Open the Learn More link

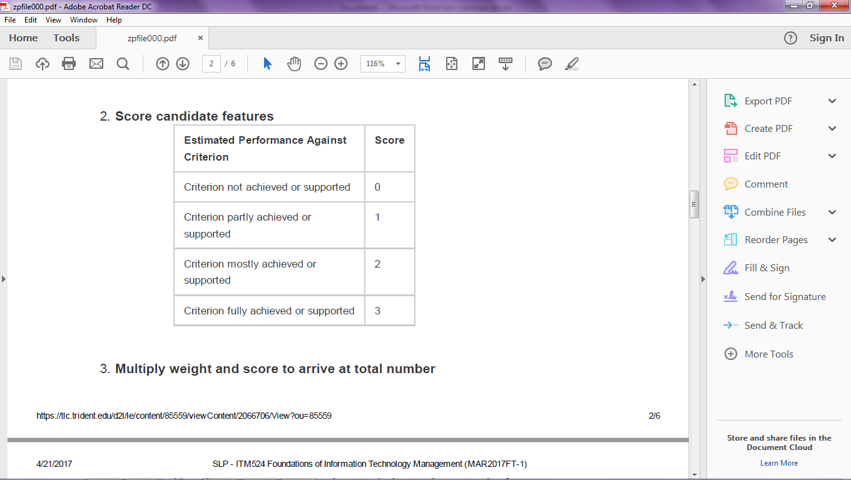(779, 463)
